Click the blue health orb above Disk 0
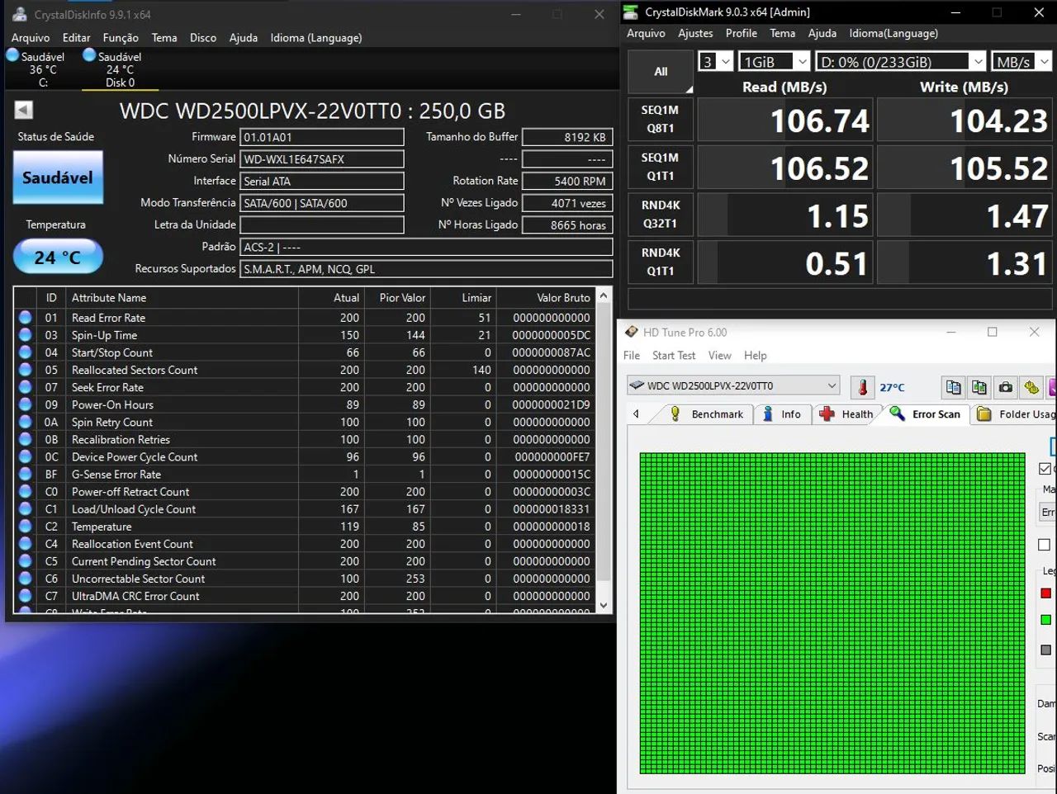This screenshot has width=1057, height=794. [x=89, y=55]
